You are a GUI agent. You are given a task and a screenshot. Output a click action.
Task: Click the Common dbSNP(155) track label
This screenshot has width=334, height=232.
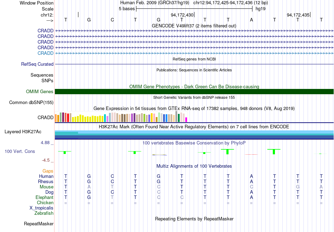pyautogui.click(x=31, y=103)
